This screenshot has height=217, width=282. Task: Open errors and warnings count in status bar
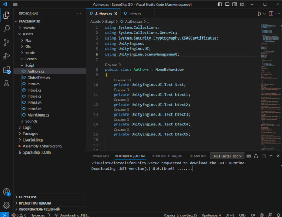coord(19,215)
